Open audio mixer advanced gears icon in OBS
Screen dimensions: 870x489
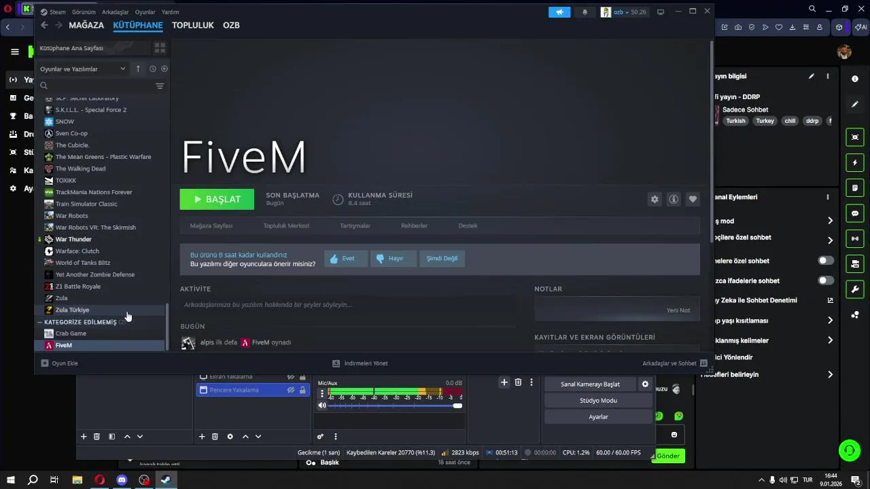(x=320, y=437)
